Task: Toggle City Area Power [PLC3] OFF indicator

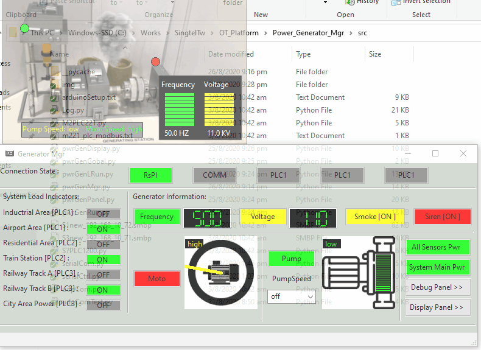Action: (x=104, y=305)
